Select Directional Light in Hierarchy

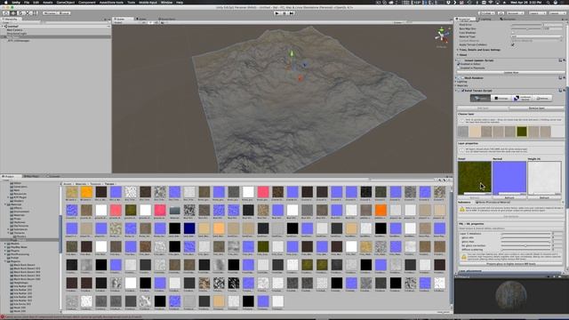pos(17,34)
